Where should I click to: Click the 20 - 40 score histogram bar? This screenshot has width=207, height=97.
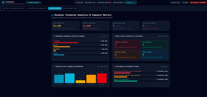point(70,78)
